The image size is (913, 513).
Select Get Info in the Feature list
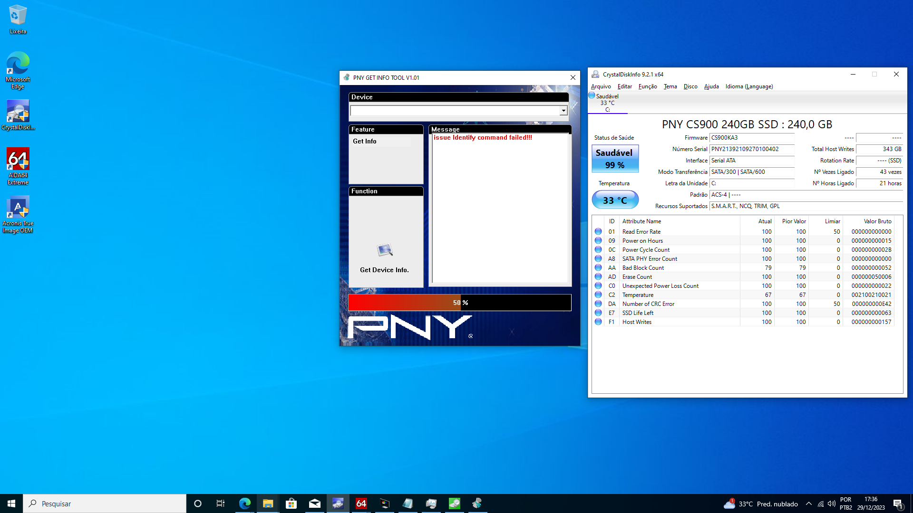coord(365,142)
